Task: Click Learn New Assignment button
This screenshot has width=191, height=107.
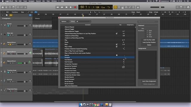Action: pos(149,81)
